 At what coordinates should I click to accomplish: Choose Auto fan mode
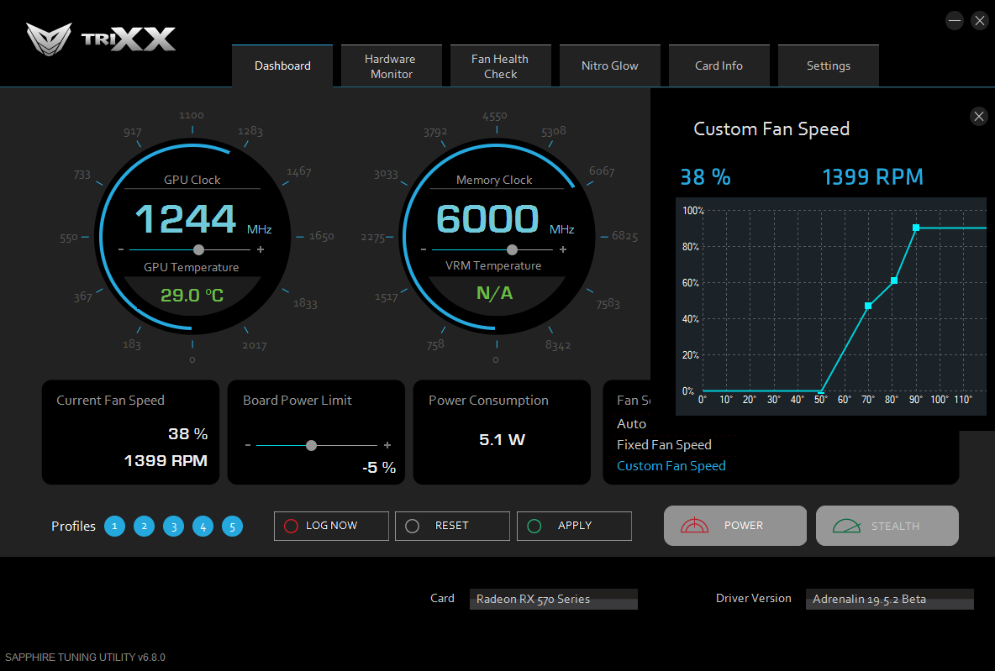pos(631,423)
